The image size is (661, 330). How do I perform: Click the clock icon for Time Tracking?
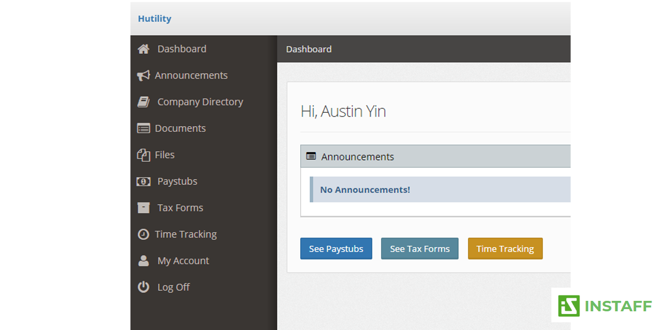(x=143, y=234)
